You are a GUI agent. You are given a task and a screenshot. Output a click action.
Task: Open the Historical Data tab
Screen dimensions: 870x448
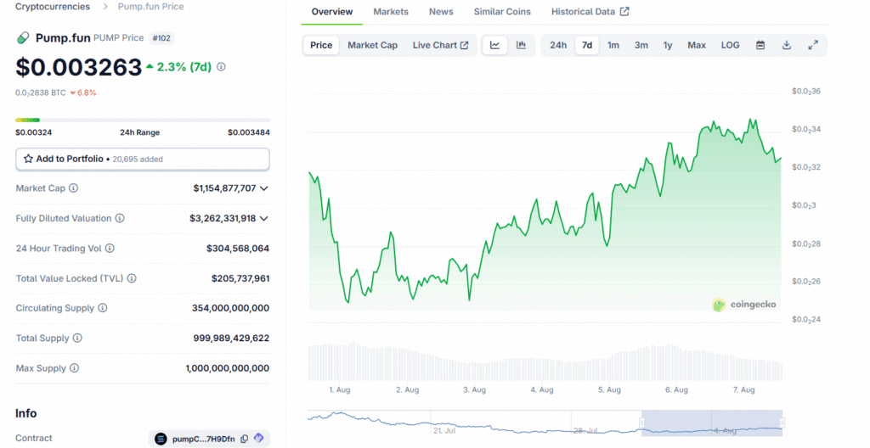pyautogui.click(x=590, y=12)
